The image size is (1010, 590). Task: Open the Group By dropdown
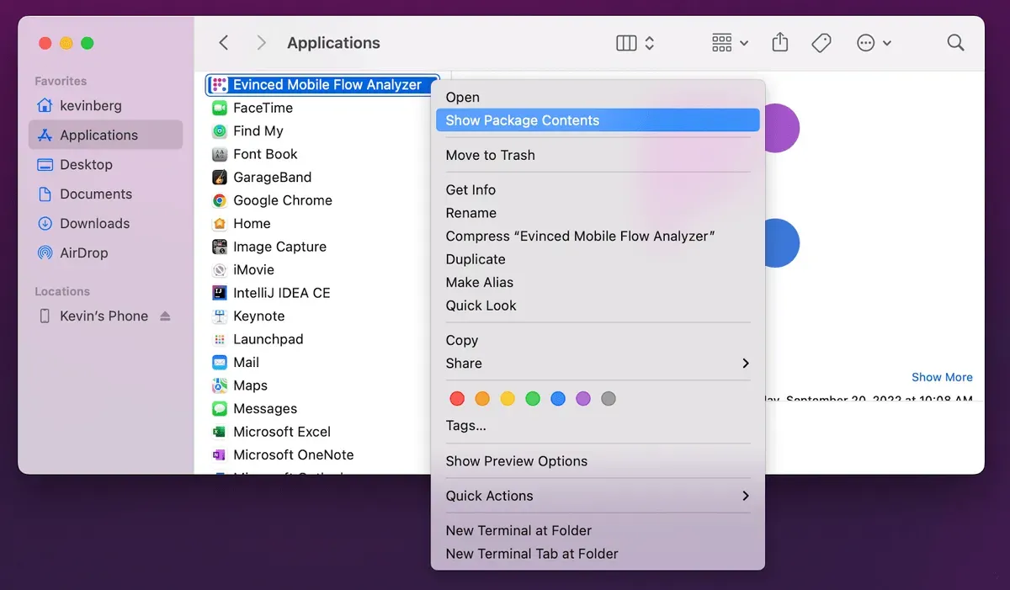(x=730, y=43)
